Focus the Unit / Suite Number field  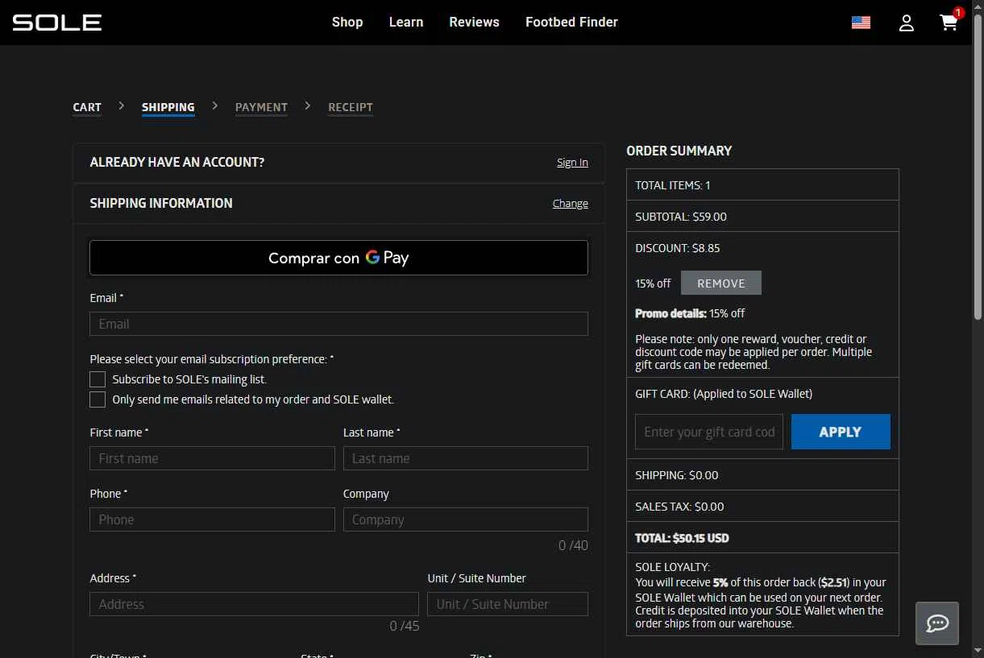coord(508,604)
